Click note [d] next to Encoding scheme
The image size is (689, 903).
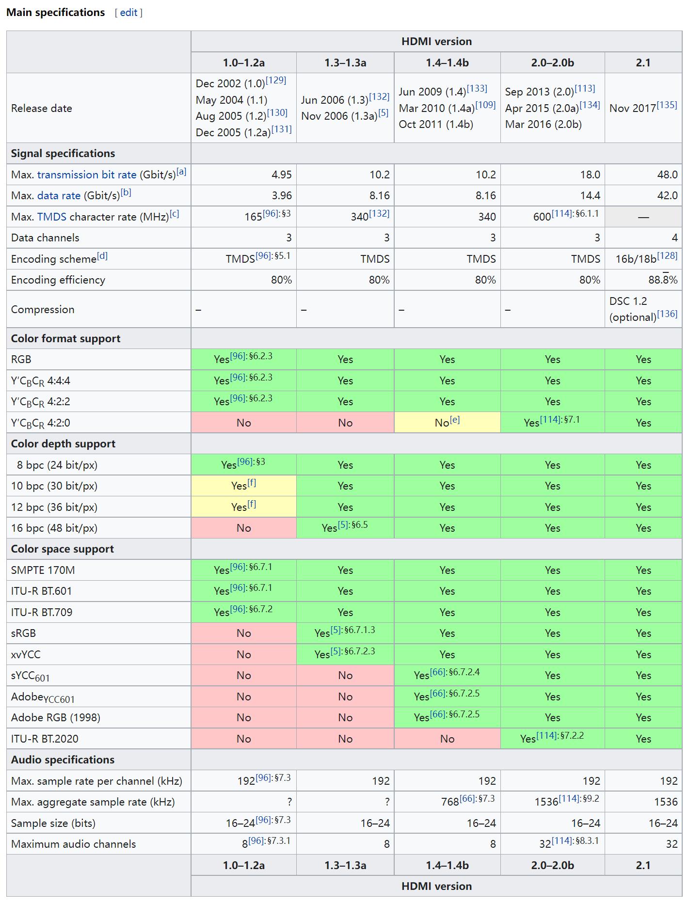(102, 255)
